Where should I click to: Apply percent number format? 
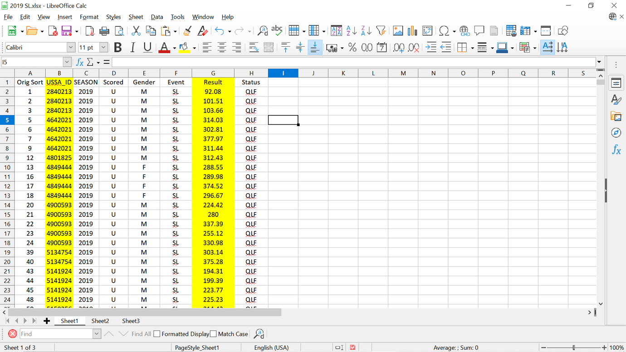(x=352, y=47)
